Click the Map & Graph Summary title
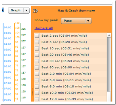 (x=76, y=11)
